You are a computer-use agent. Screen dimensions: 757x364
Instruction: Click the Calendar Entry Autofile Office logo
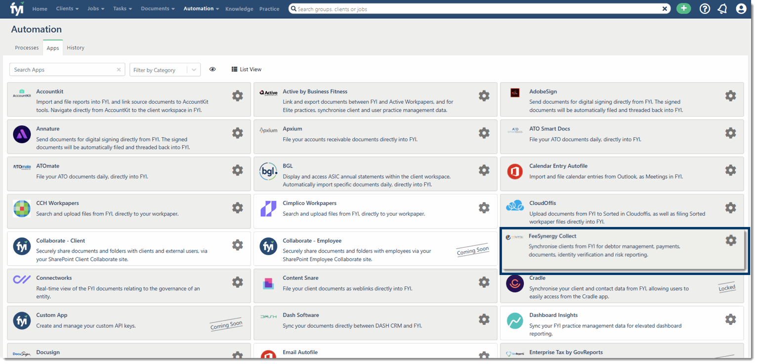(515, 172)
